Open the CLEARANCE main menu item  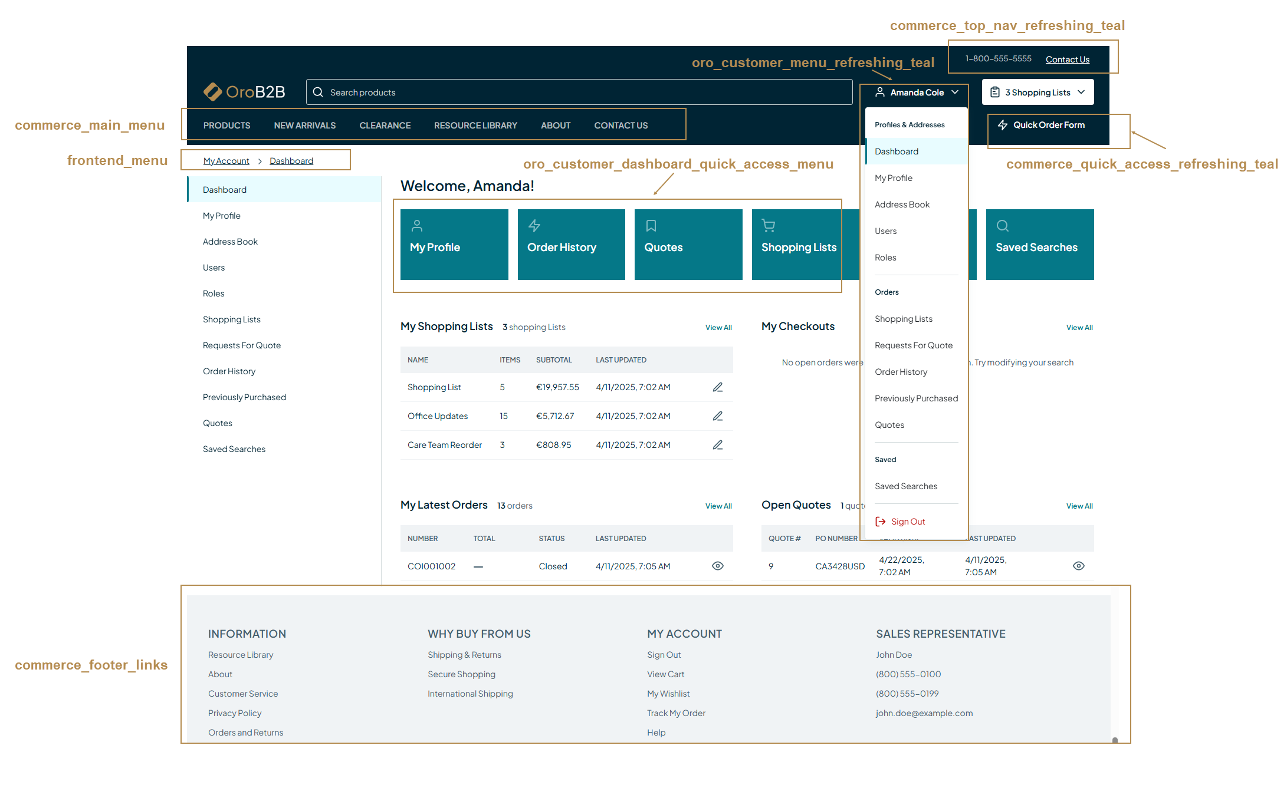point(385,126)
